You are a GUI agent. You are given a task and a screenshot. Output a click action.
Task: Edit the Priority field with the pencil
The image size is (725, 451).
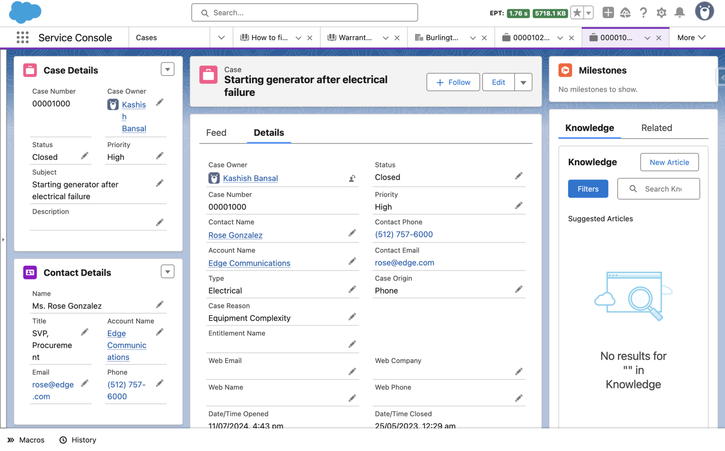(519, 206)
